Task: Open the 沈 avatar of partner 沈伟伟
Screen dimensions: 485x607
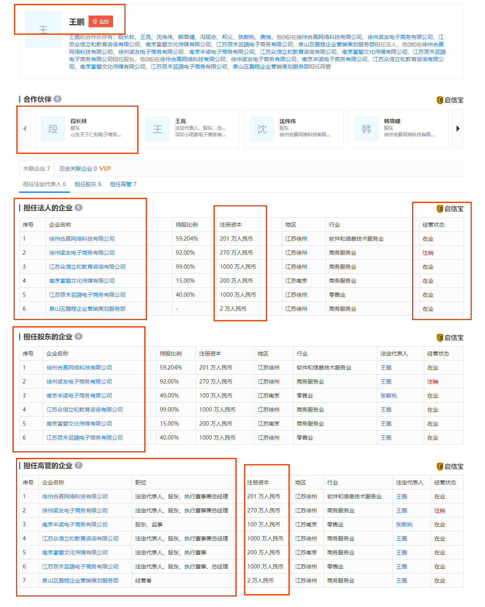Action: (262, 129)
